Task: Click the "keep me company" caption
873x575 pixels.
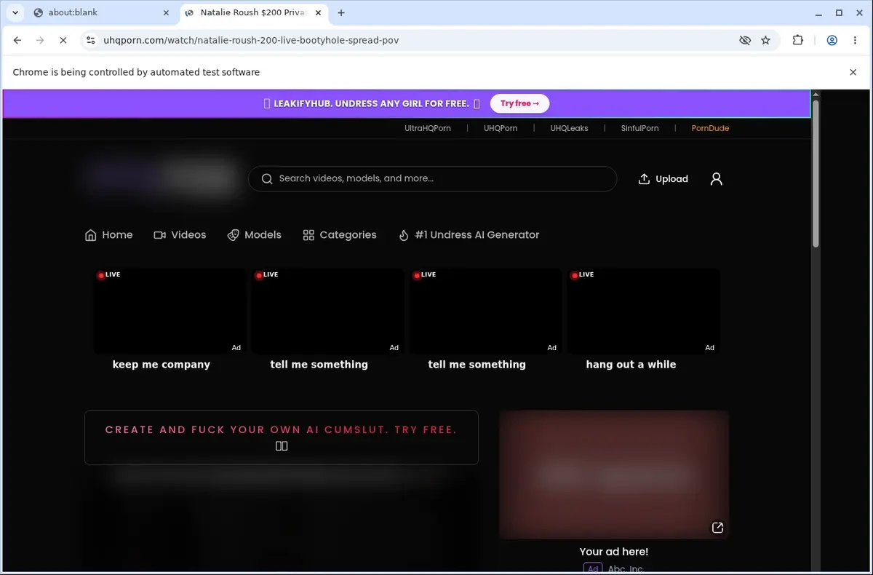Action: 162,365
